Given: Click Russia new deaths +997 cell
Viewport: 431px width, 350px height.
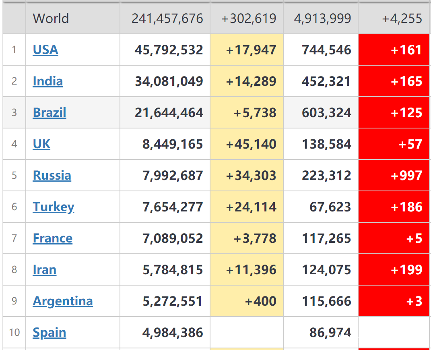Looking at the screenshot, I should tap(406, 176).
